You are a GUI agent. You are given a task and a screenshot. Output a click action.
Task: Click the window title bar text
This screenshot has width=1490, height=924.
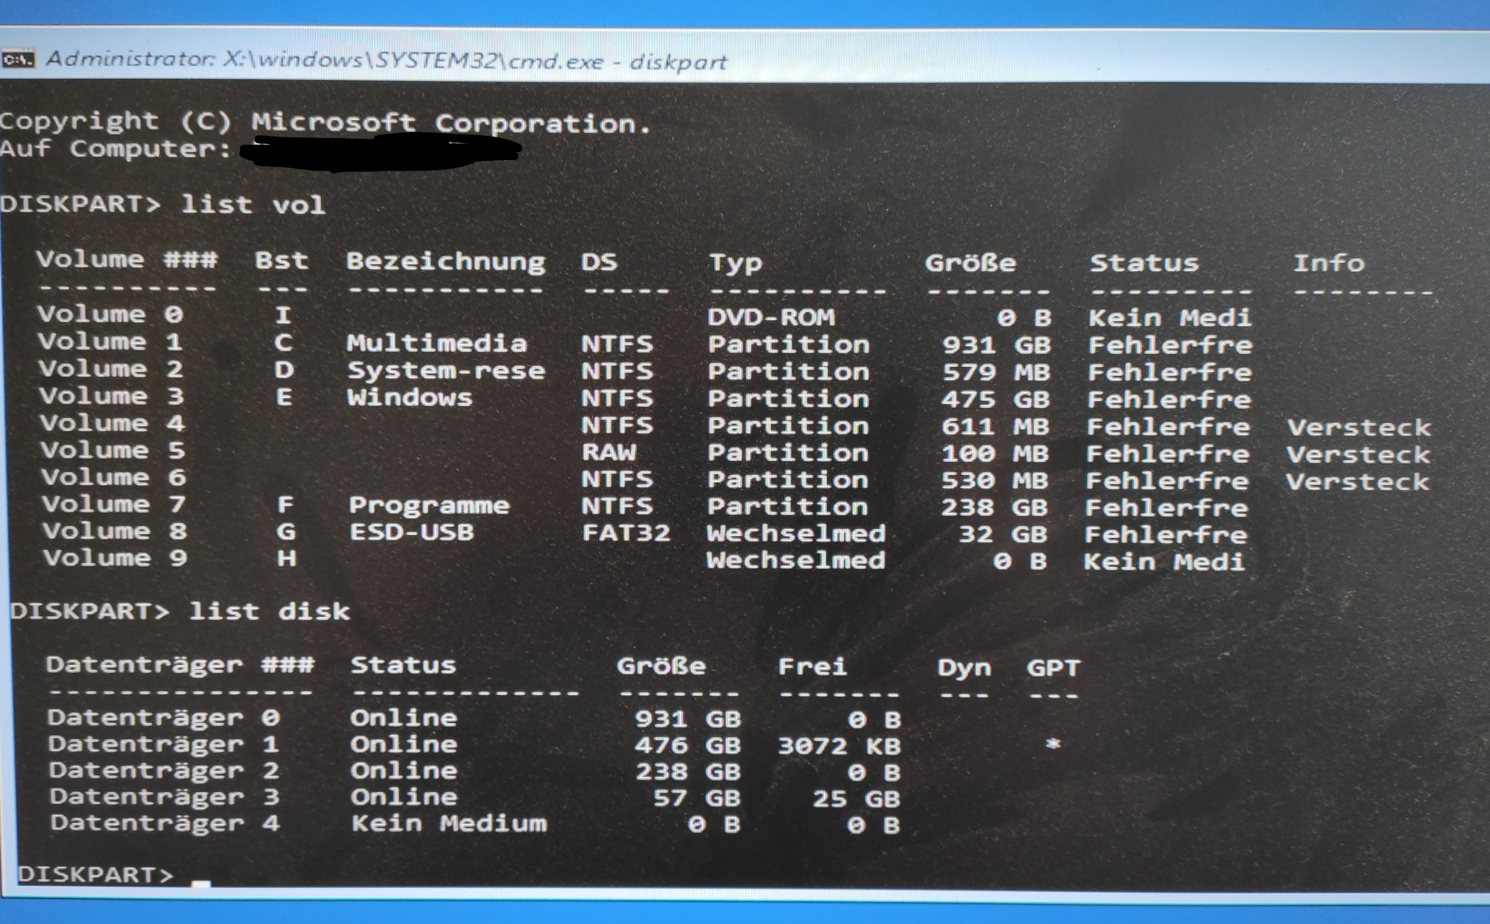point(386,60)
